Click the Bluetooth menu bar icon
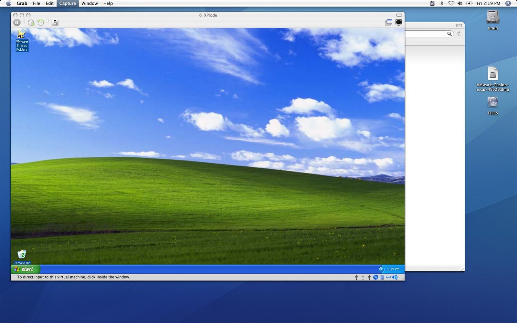 (x=442, y=3)
